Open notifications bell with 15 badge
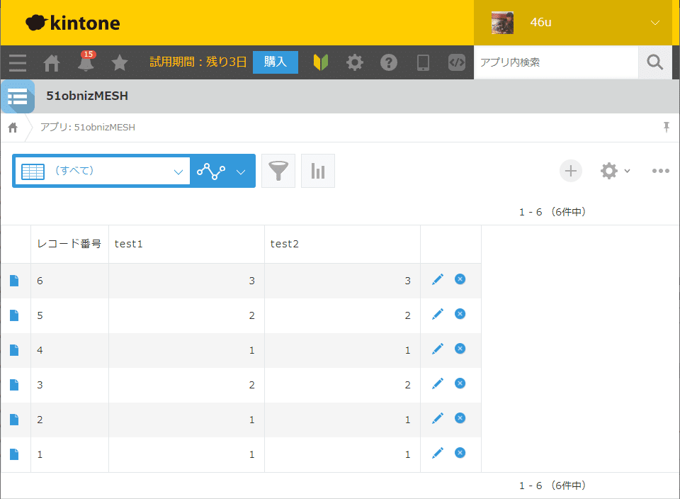This screenshot has height=499, width=680. click(86, 62)
